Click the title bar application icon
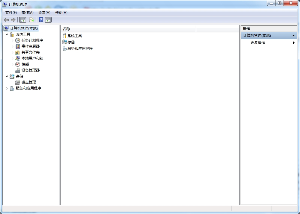Screen dimensions: 300x214 point(5,4)
